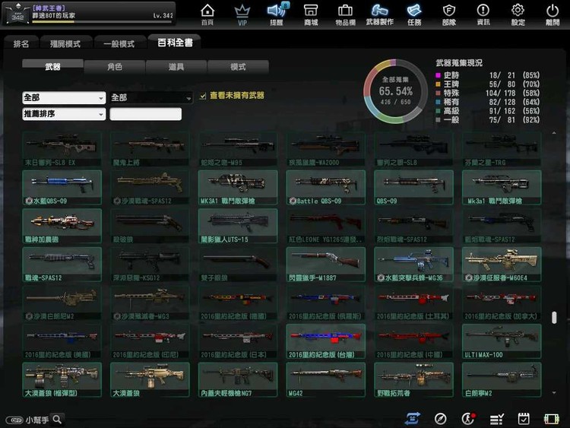Open the 商城 shop icon
Screen dimensions: 570x428
point(311,14)
